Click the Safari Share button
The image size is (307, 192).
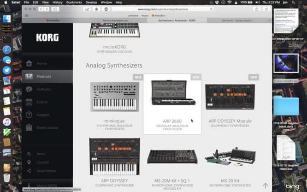(257, 9)
